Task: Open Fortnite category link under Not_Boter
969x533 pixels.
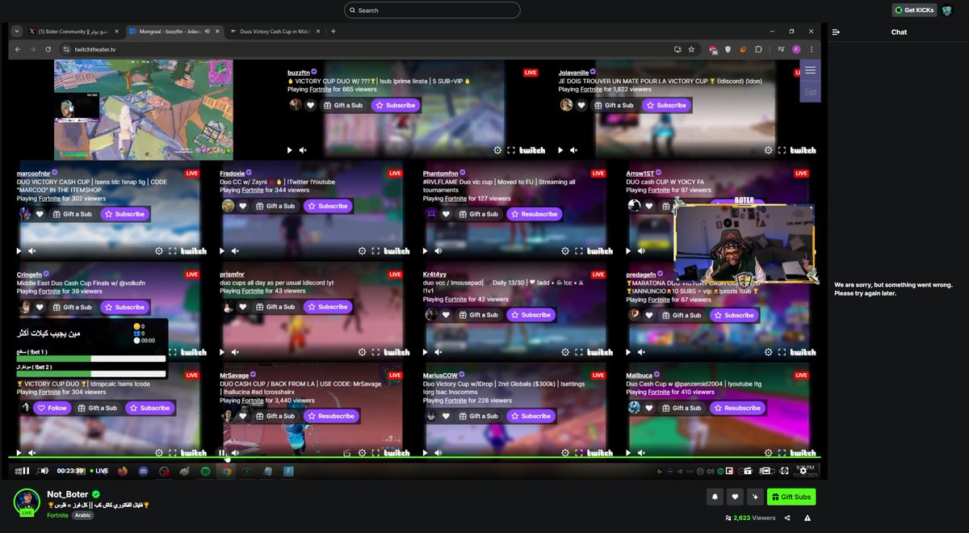Action: coord(57,515)
